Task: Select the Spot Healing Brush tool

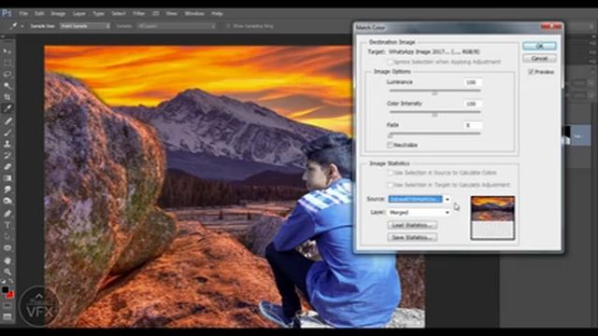Action: (x=7, y=120)
